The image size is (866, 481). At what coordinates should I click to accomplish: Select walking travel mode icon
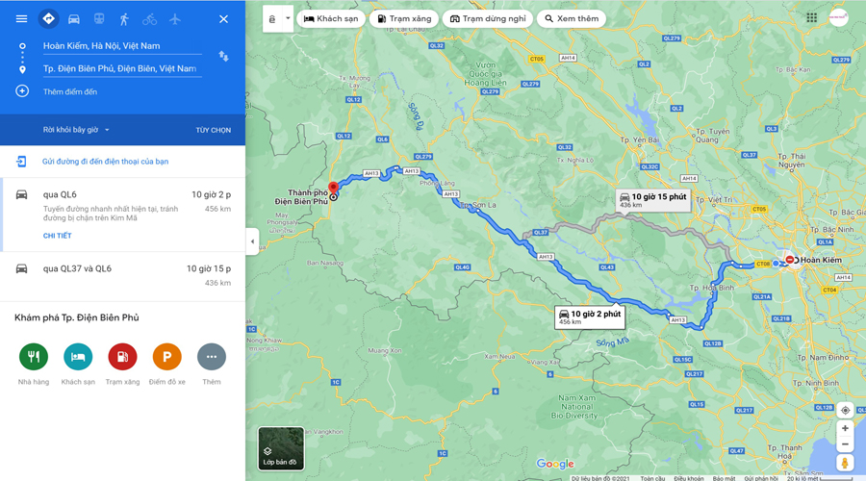pyautogui.click(x=124, y=19)
